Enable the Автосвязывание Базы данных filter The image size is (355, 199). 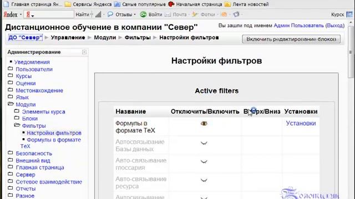coord(204,143)
